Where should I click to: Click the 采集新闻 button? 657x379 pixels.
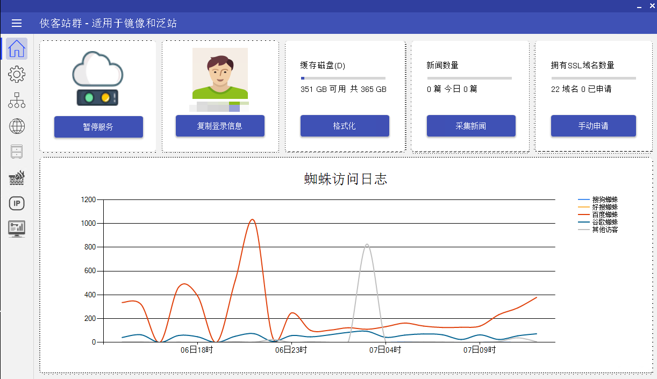tap(471, 126)
